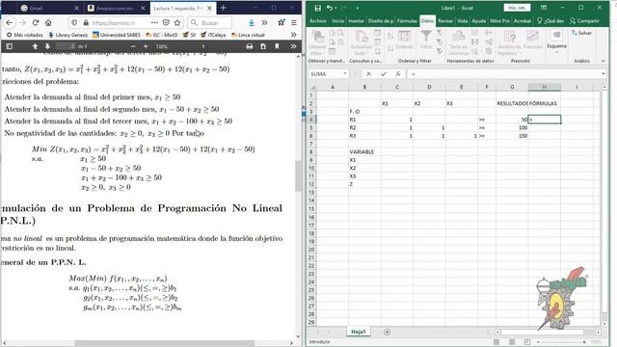This screenshot has height=347, width=617.
Task: Toggle the PDF viewer sidebar
Action: point(10,46)
